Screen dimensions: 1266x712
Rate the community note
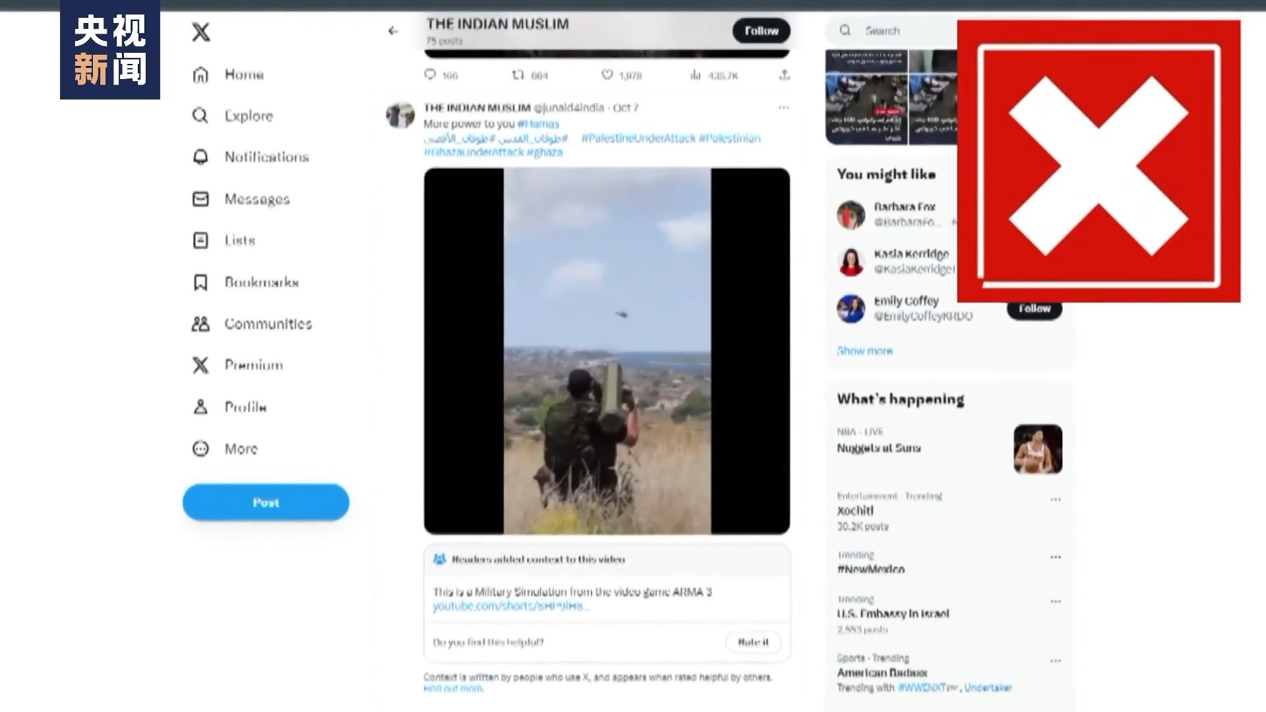[x=753, y=642]
